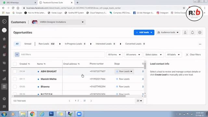Open the Ads megaphone icon in sidebar
The image size is (208, 117).
4,71
